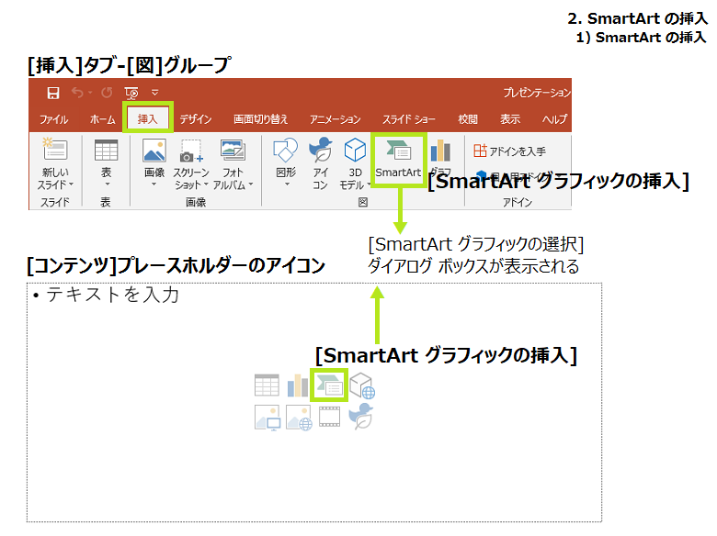Viewport: 717px width, 536px height.
Task: Expand the 新しいスライド dropdown arrow
Action: pyautogui.click(x=71, y=184)
